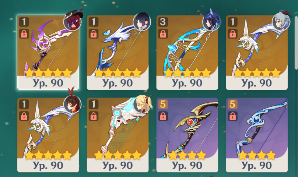Click lock icon on red-gem purple card
This screenshot has height=177, width=298.
[x=163, y=116]
